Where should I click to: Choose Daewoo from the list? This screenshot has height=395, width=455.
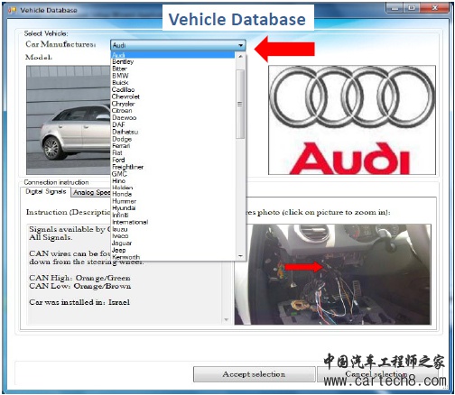point(173,118)
